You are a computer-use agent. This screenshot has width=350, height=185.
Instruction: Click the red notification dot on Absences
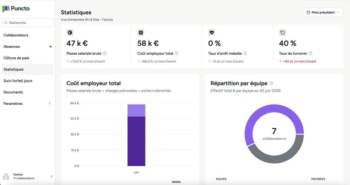point(51,46)
